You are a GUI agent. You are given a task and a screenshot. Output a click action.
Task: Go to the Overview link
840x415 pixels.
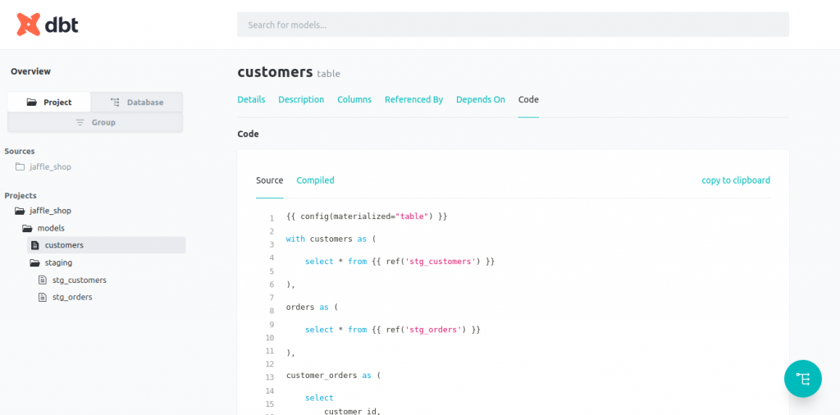pyautogui.click(x=30, y=71)
